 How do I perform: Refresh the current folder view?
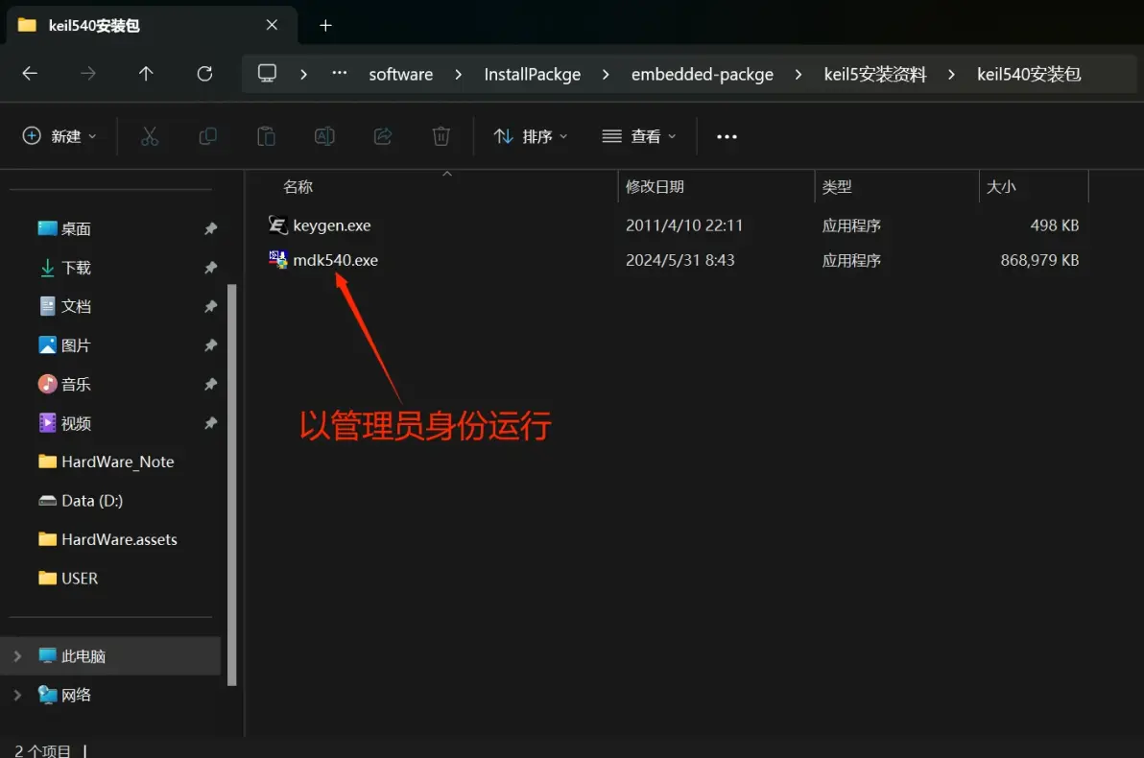204,74
